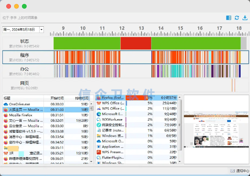Select the 火狐主页 Mozilla entry in the list
The height and width of the screenshot is (176, 250).
[x=24, y=110]
